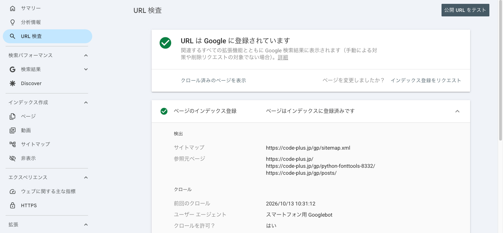This screenshot has height=233, width=503.
Task: Click the Google G icon for 検索結果
Action: pos(13,69)
